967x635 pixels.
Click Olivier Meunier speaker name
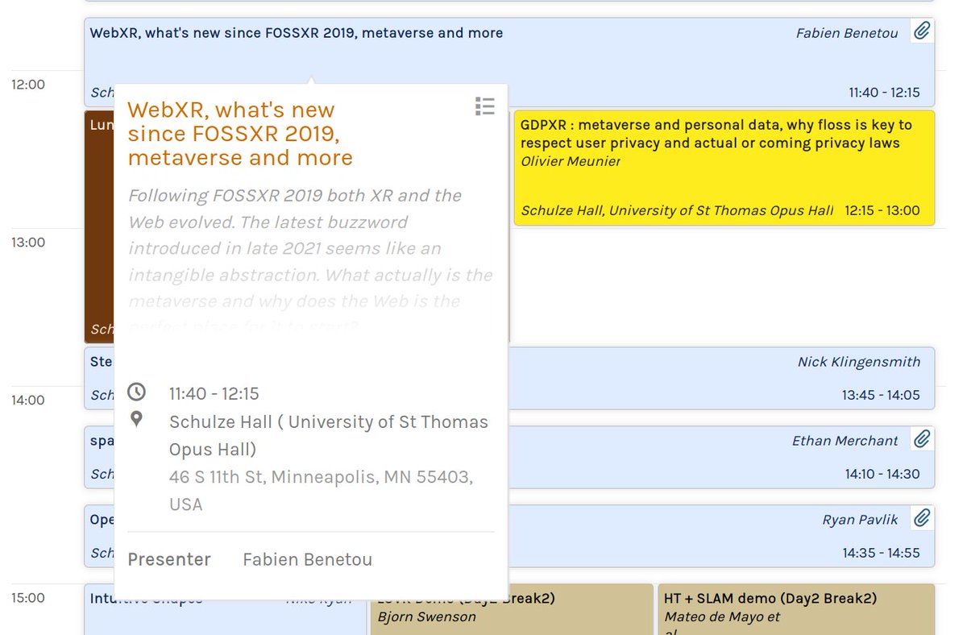pyautogui.click(x=571, y=161)
